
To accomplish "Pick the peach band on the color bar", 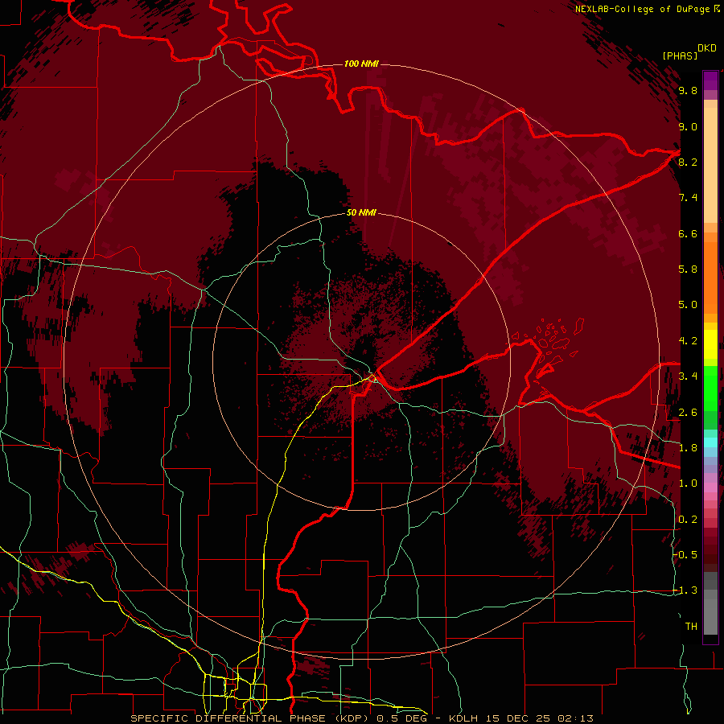I will click(x=710, y=165).
